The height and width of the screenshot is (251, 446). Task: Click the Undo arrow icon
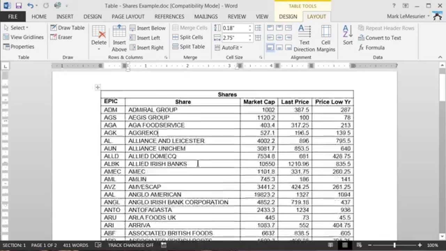tap(30, 6)
